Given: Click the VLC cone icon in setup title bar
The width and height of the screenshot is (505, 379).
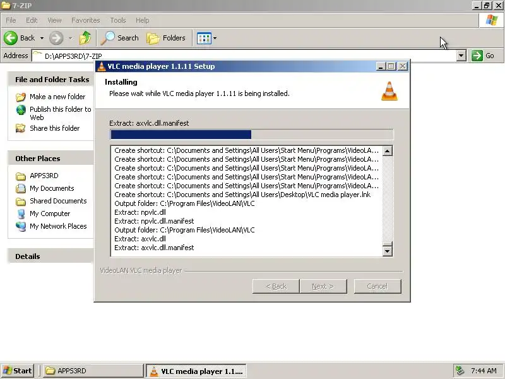Looking at the screenshot, I should click(x=102, y=66).
